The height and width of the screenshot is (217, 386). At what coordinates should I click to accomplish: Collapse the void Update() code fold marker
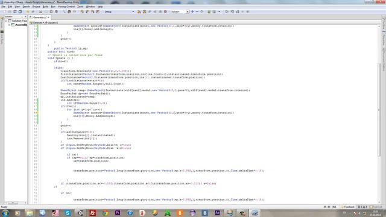[39, 58]
